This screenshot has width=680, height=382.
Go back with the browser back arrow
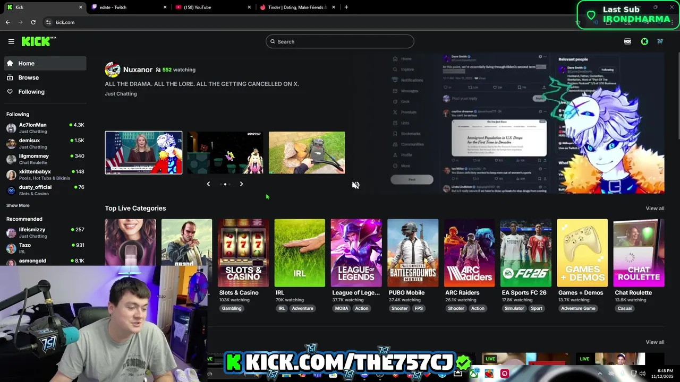[x=7, y=22]
